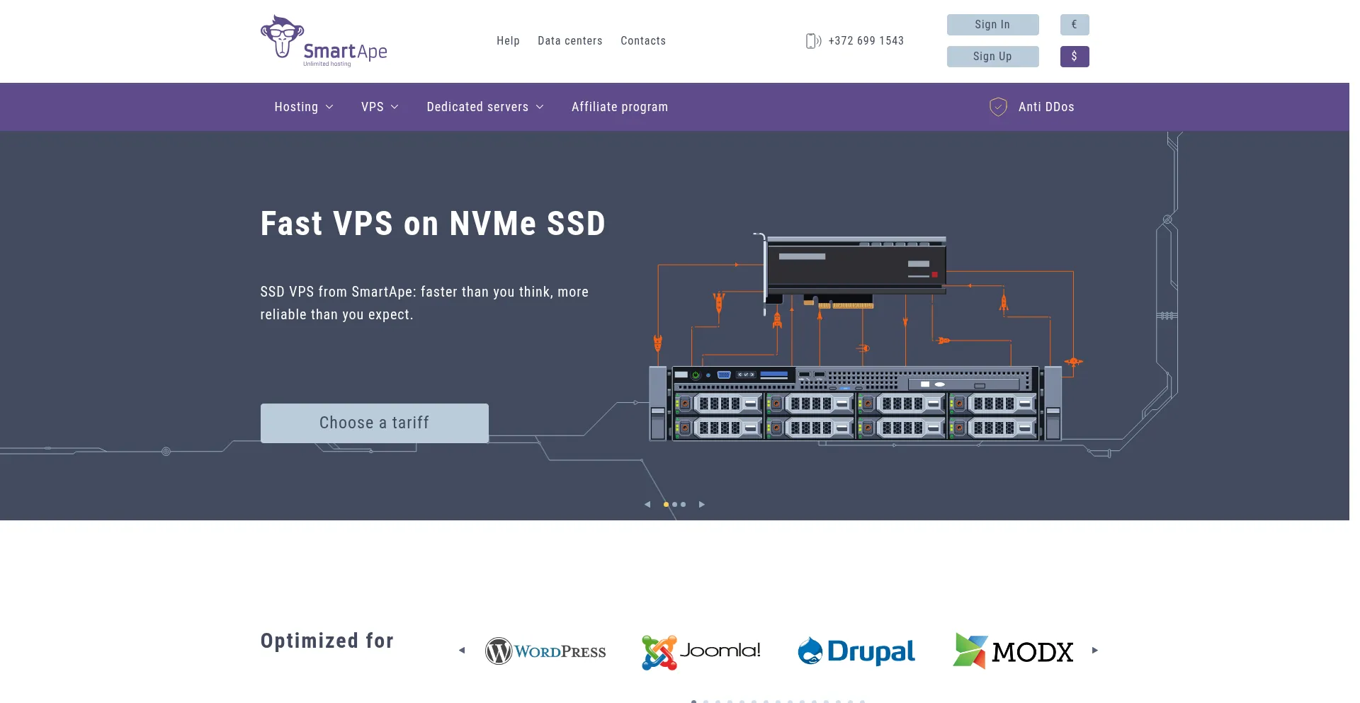Screen dimensions: 1360x703
Task: Click the Fast VPS on NVMe SSD heading
Action: (433, 224)
